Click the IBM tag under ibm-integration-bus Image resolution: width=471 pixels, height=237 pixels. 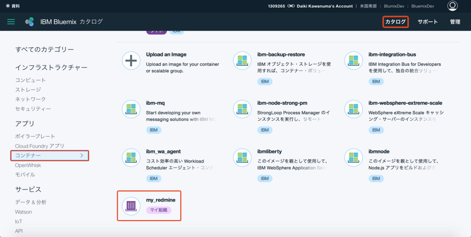coord(376,81)
